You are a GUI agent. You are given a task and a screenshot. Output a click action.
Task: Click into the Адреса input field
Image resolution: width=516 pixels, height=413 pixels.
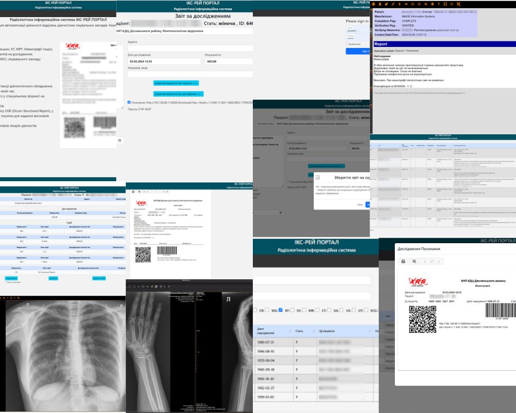(x=190, y=48)
